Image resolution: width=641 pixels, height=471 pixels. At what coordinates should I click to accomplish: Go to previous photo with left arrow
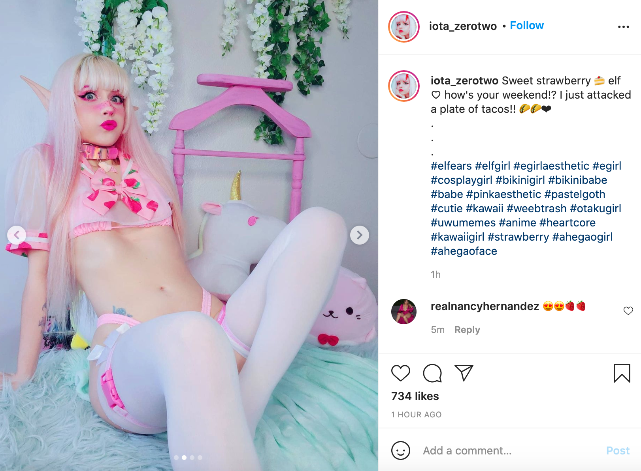click(17, 235)
